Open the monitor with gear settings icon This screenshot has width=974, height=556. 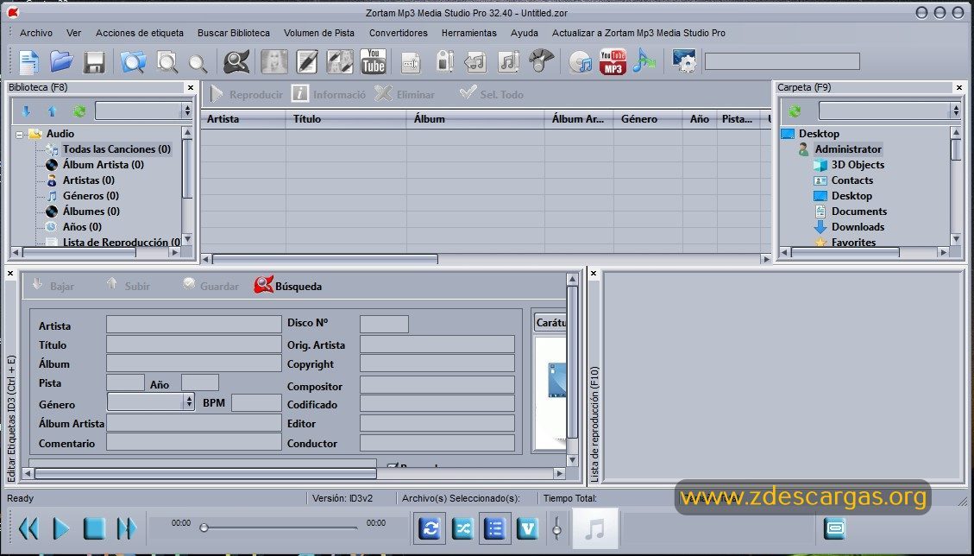point(684,61)
